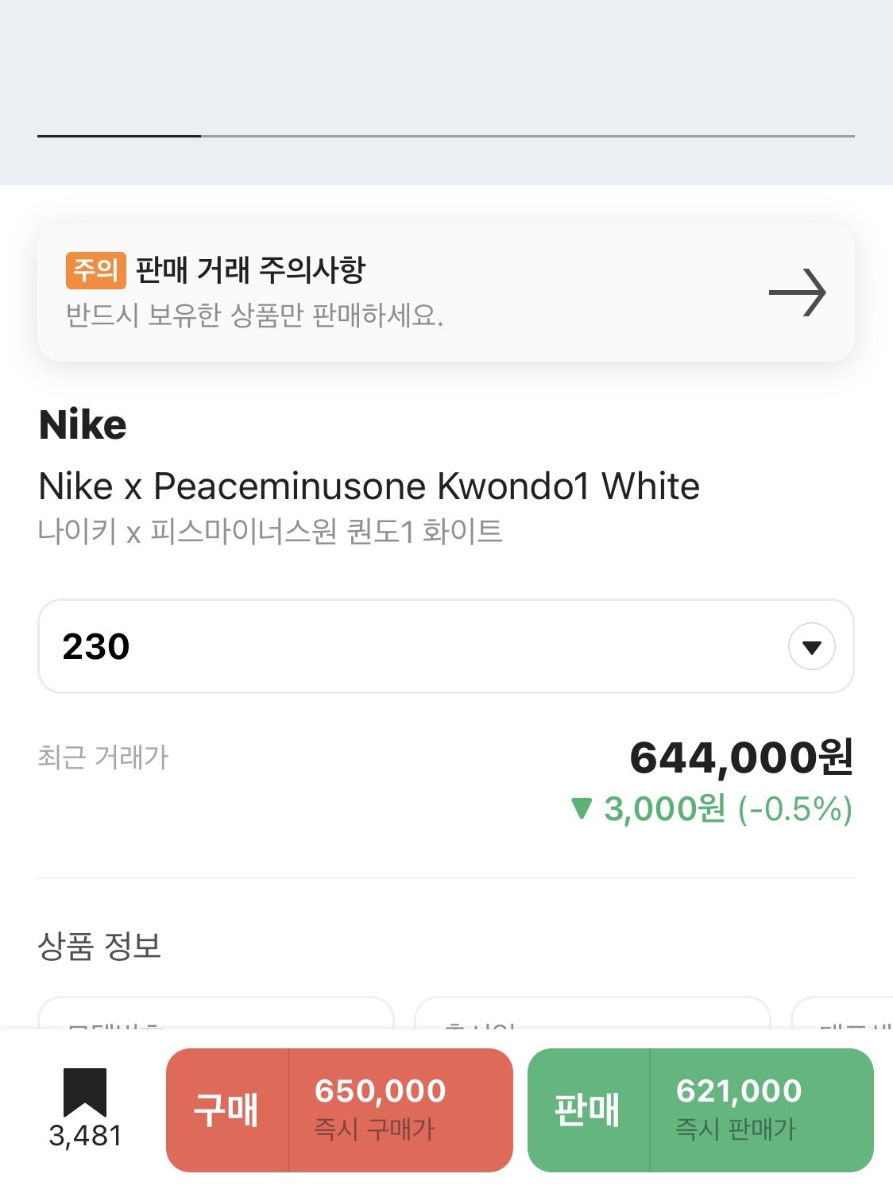Screen dimensions: 893x1193
Task: Tap the 644,000원 recent trade price
Action: tap(741, 757)
